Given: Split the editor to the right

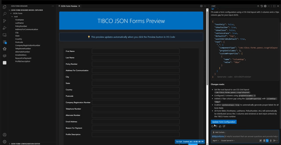Looking at the screenshot, I should [201, 6].
